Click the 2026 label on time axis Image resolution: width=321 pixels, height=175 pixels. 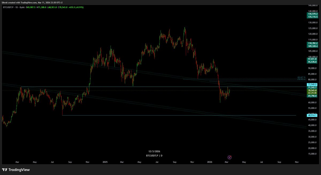[210, 162]
